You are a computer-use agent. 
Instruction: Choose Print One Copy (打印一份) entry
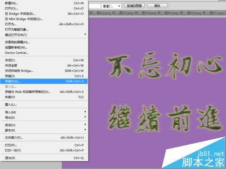coord(44,151)
